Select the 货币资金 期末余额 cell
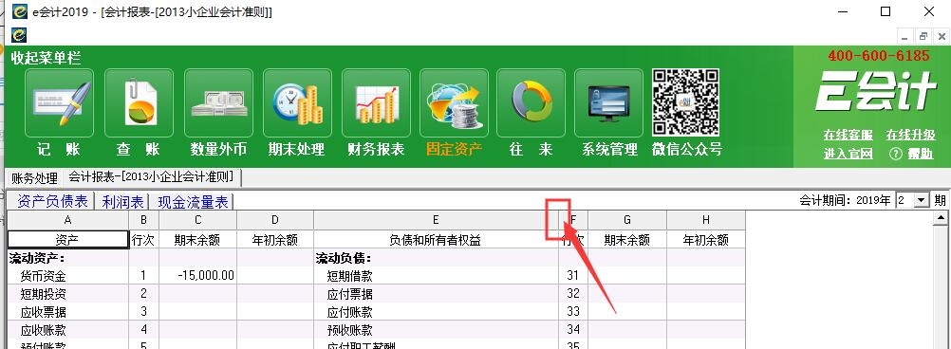Viewport: 951px width, 349px height. coord(197,276)
